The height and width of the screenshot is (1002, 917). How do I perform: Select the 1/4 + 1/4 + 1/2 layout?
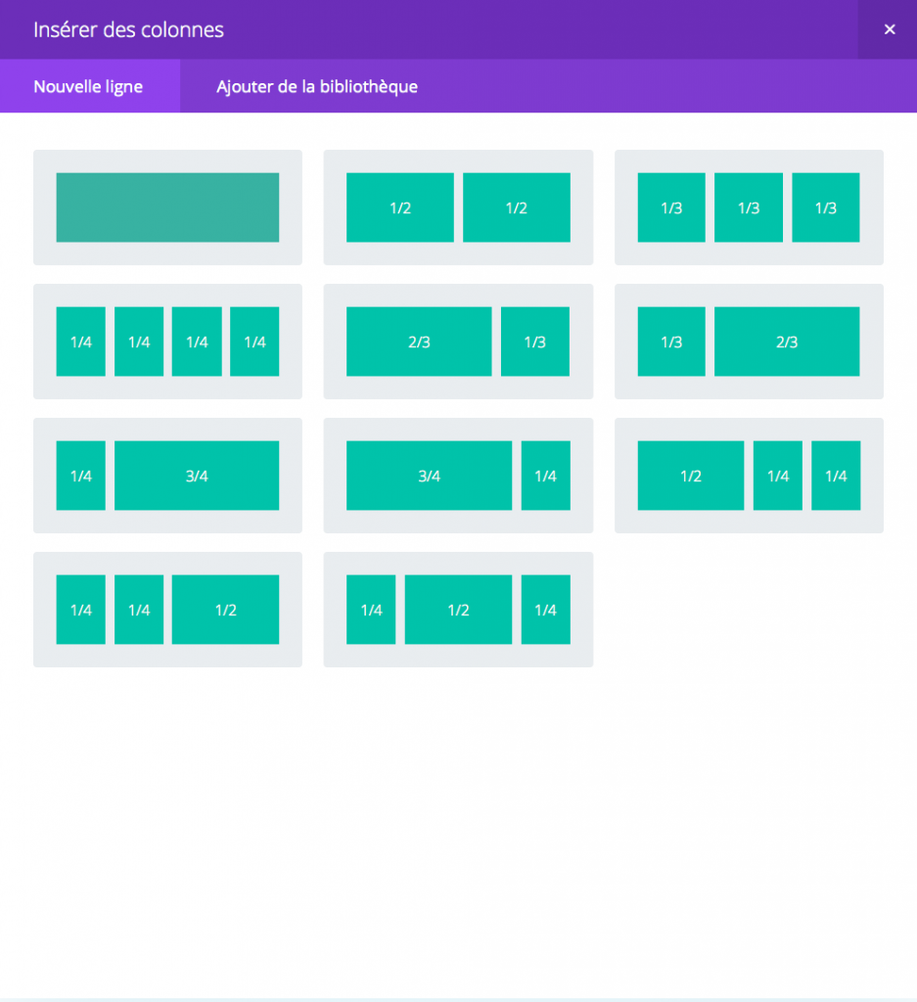click(x=167, y=610)
